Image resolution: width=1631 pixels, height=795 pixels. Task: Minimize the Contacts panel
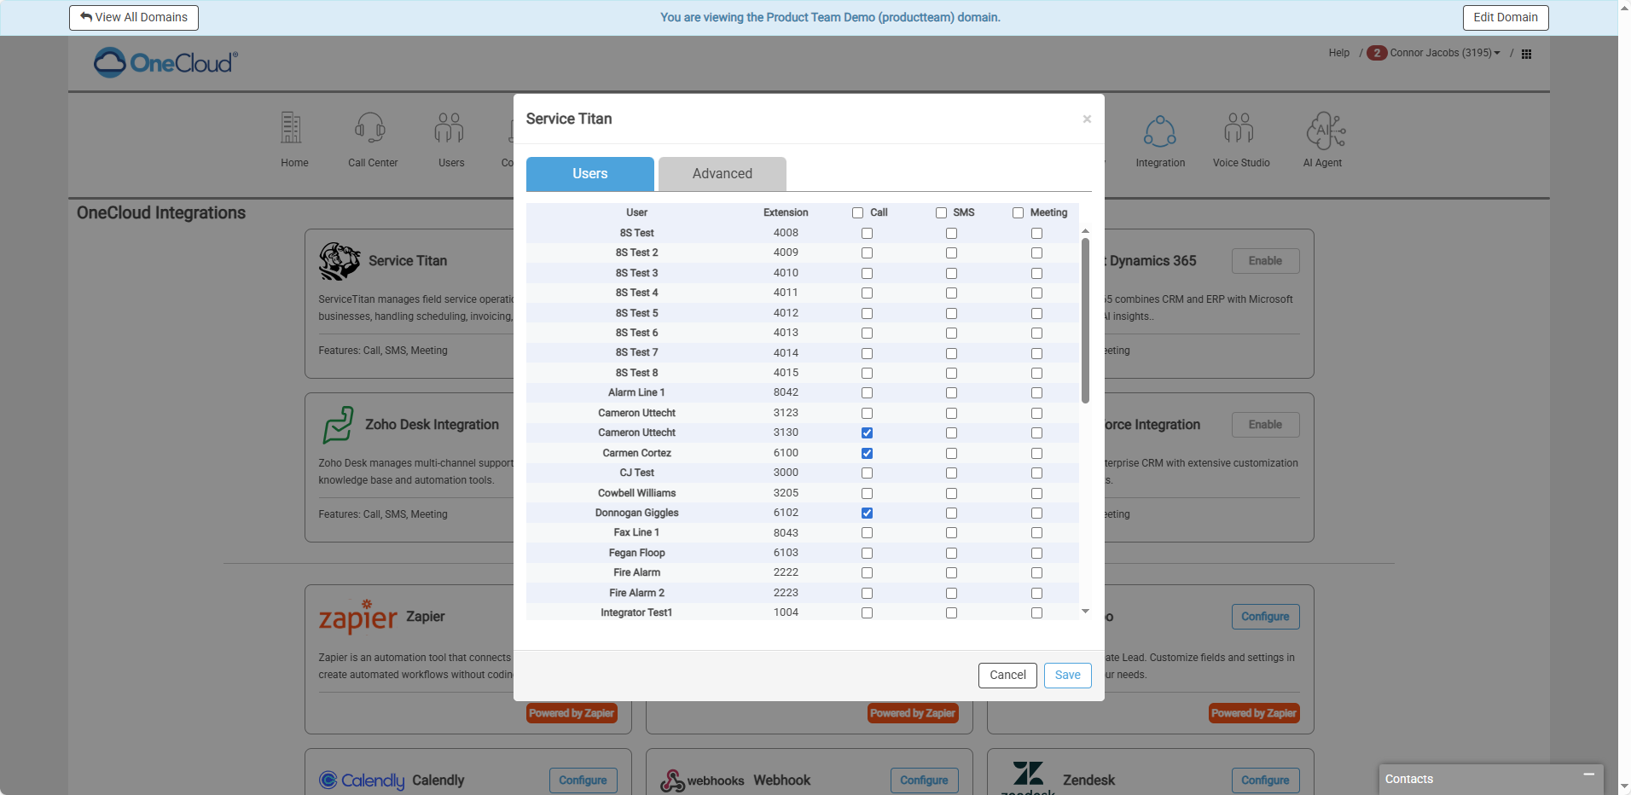(x=1588, y=775)
